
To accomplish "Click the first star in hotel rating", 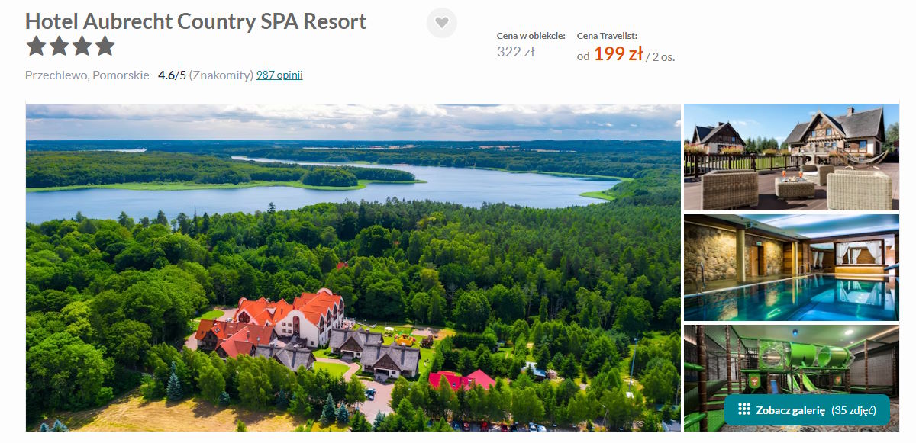I will click(x=36, y=47).
